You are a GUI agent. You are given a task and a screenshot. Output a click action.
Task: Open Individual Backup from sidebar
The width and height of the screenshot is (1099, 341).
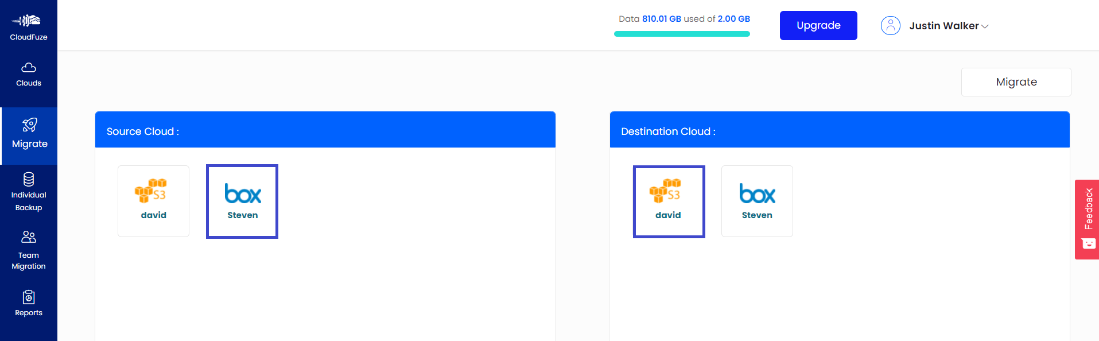point(29,192)
